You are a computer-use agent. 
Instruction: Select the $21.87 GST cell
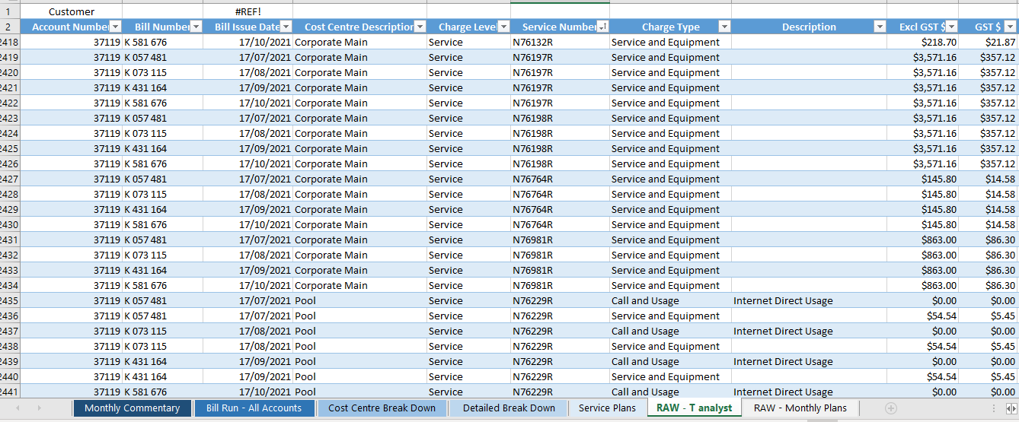[989, 43]
